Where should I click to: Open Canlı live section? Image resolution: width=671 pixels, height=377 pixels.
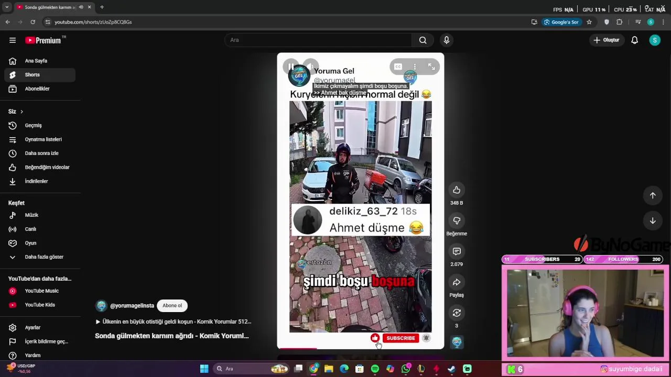click(x=39, y=229)
